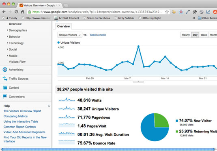Reload the page with the refresh icon
Viewport: 217px width, 151px height.
coord(16,12)
